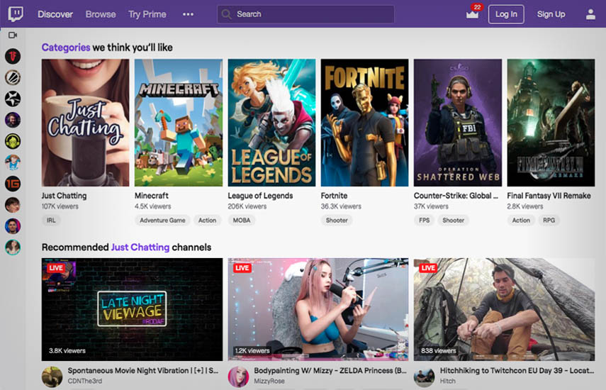The width and height of the screenshot is (606, 390).
Task: Open the Prime loot crown icon
Action: (x=472, y=14)
